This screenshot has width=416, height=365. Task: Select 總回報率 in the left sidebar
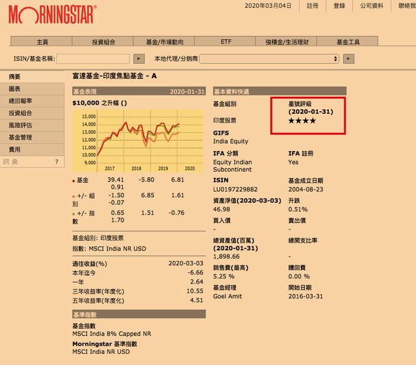pyautogui.click(x=20, y=101)
